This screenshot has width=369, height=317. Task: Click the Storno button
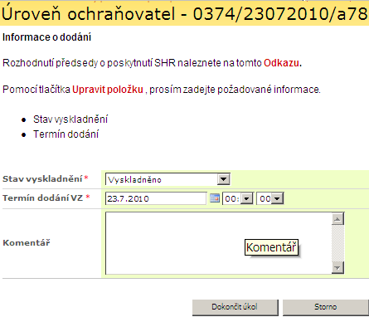point(325,307)
